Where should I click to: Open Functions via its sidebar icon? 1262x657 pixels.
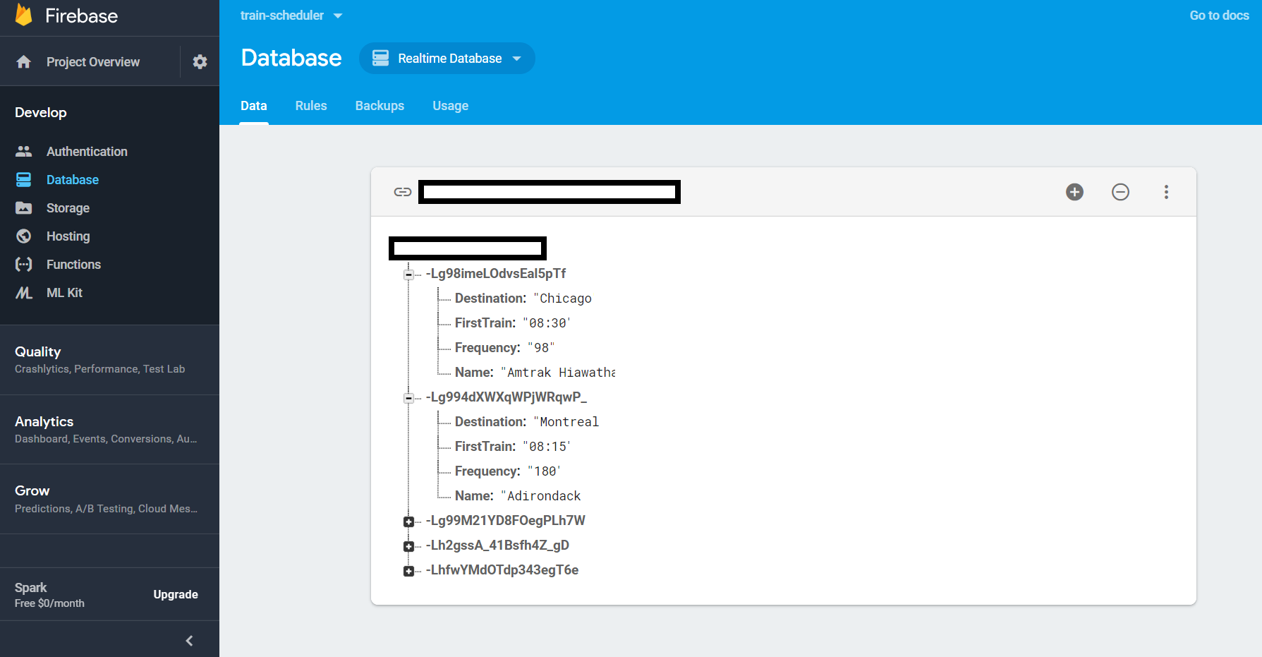[x=24, y=264]
